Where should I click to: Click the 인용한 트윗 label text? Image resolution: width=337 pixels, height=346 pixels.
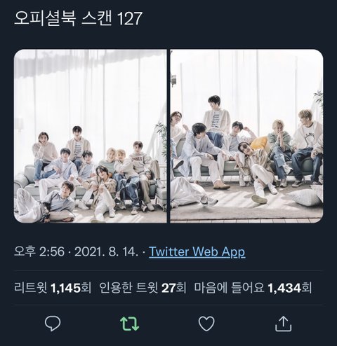pyautogui.click(x=128, y=288)
